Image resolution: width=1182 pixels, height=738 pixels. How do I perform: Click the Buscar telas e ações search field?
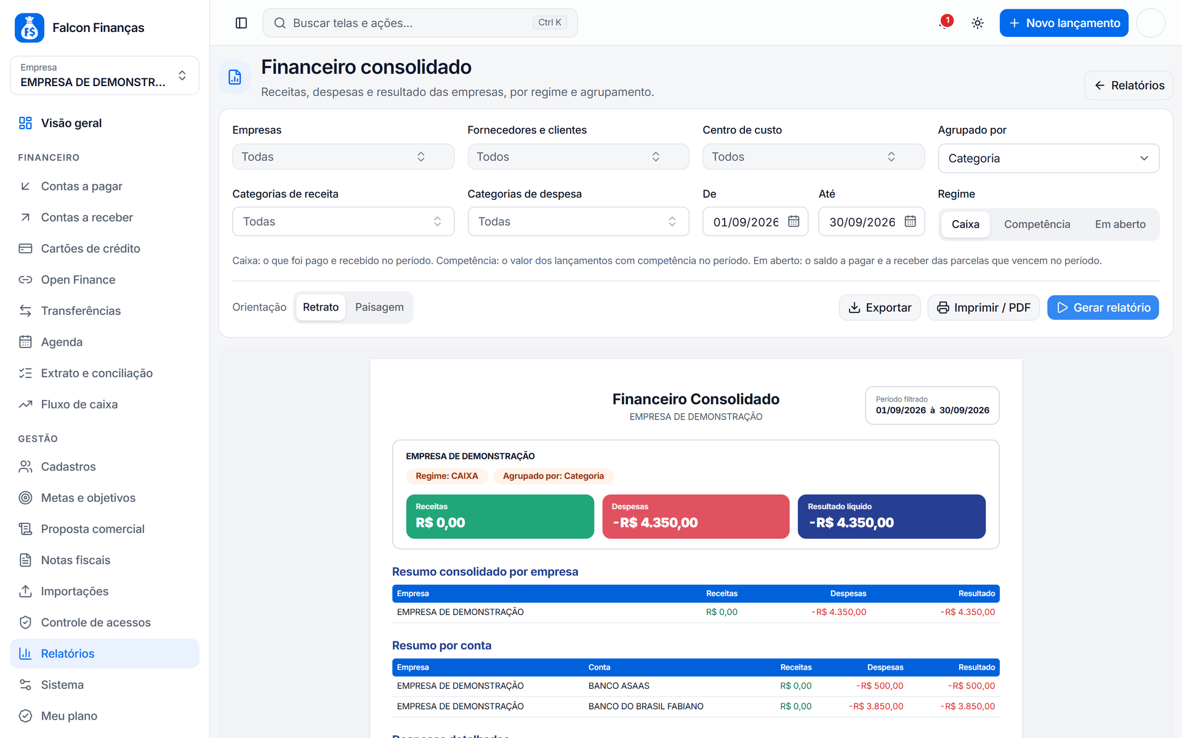pyautogui.click(x=420, y=23)
